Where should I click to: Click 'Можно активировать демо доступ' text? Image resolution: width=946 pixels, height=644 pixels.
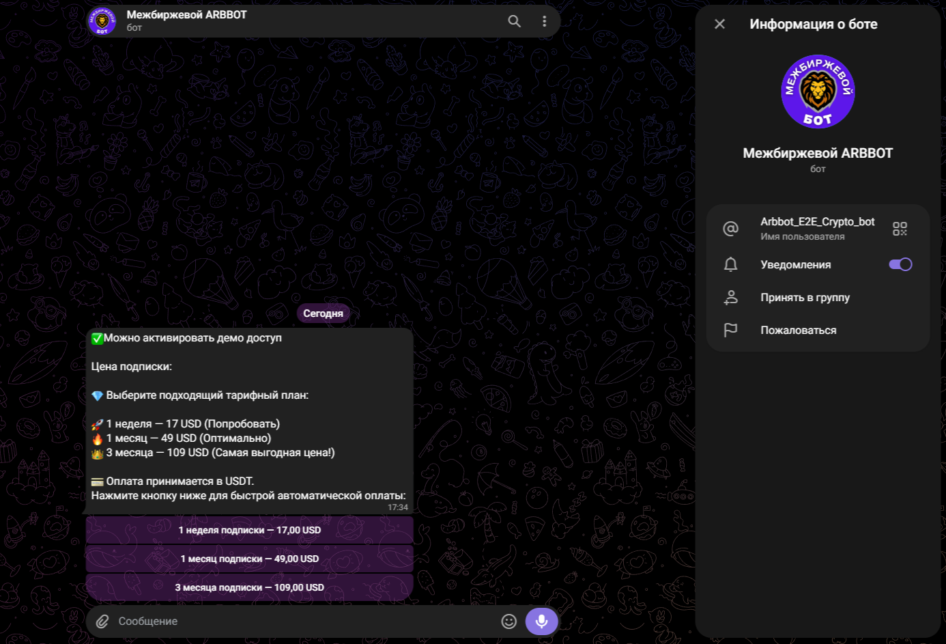tap(192, 338)
